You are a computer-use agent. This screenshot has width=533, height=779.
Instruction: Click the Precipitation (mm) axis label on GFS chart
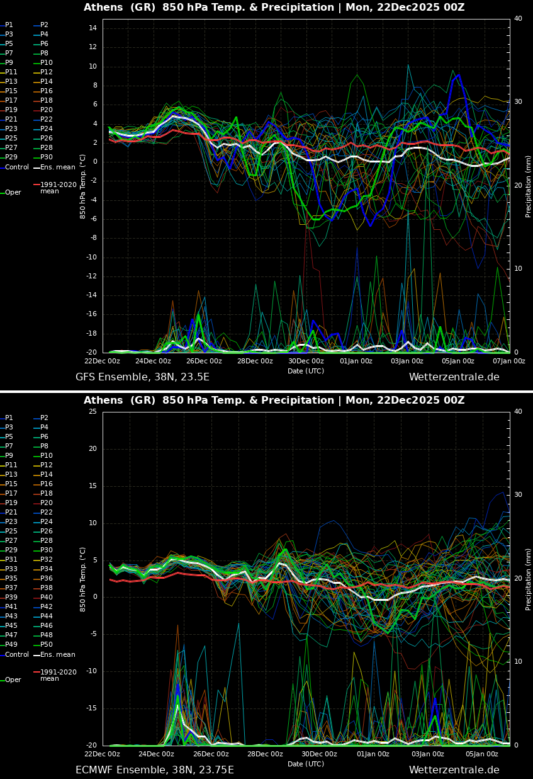pyautogui.click(x=529, y=186)
